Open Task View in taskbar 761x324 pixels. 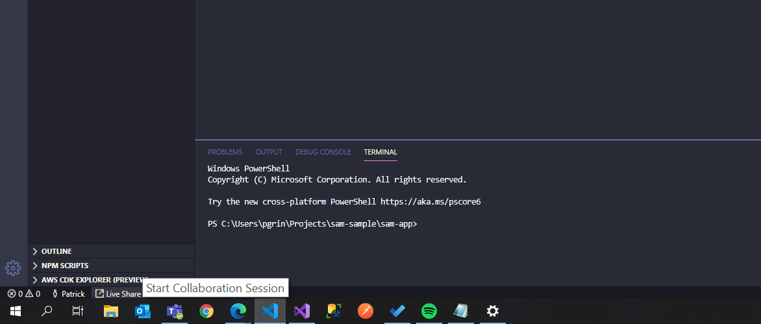click(78, 311)
